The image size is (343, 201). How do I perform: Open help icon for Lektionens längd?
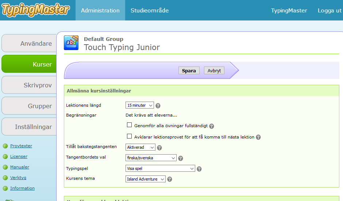[158, 106]
